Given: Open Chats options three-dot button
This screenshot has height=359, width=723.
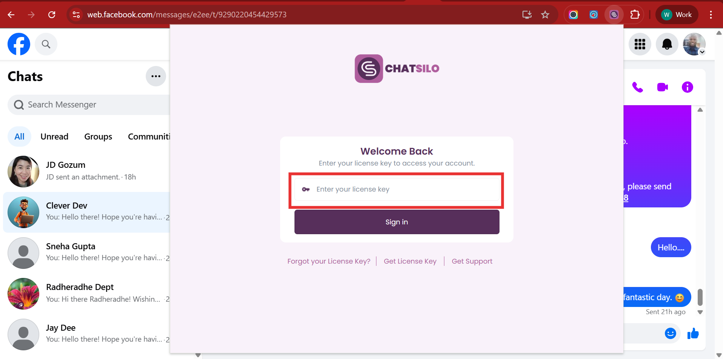Looking at the screenshot, I should click(x=156, y=76).
